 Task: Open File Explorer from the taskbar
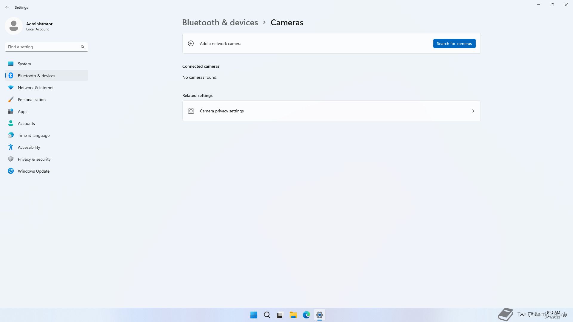pyautogui.click(x=293, y=315)
